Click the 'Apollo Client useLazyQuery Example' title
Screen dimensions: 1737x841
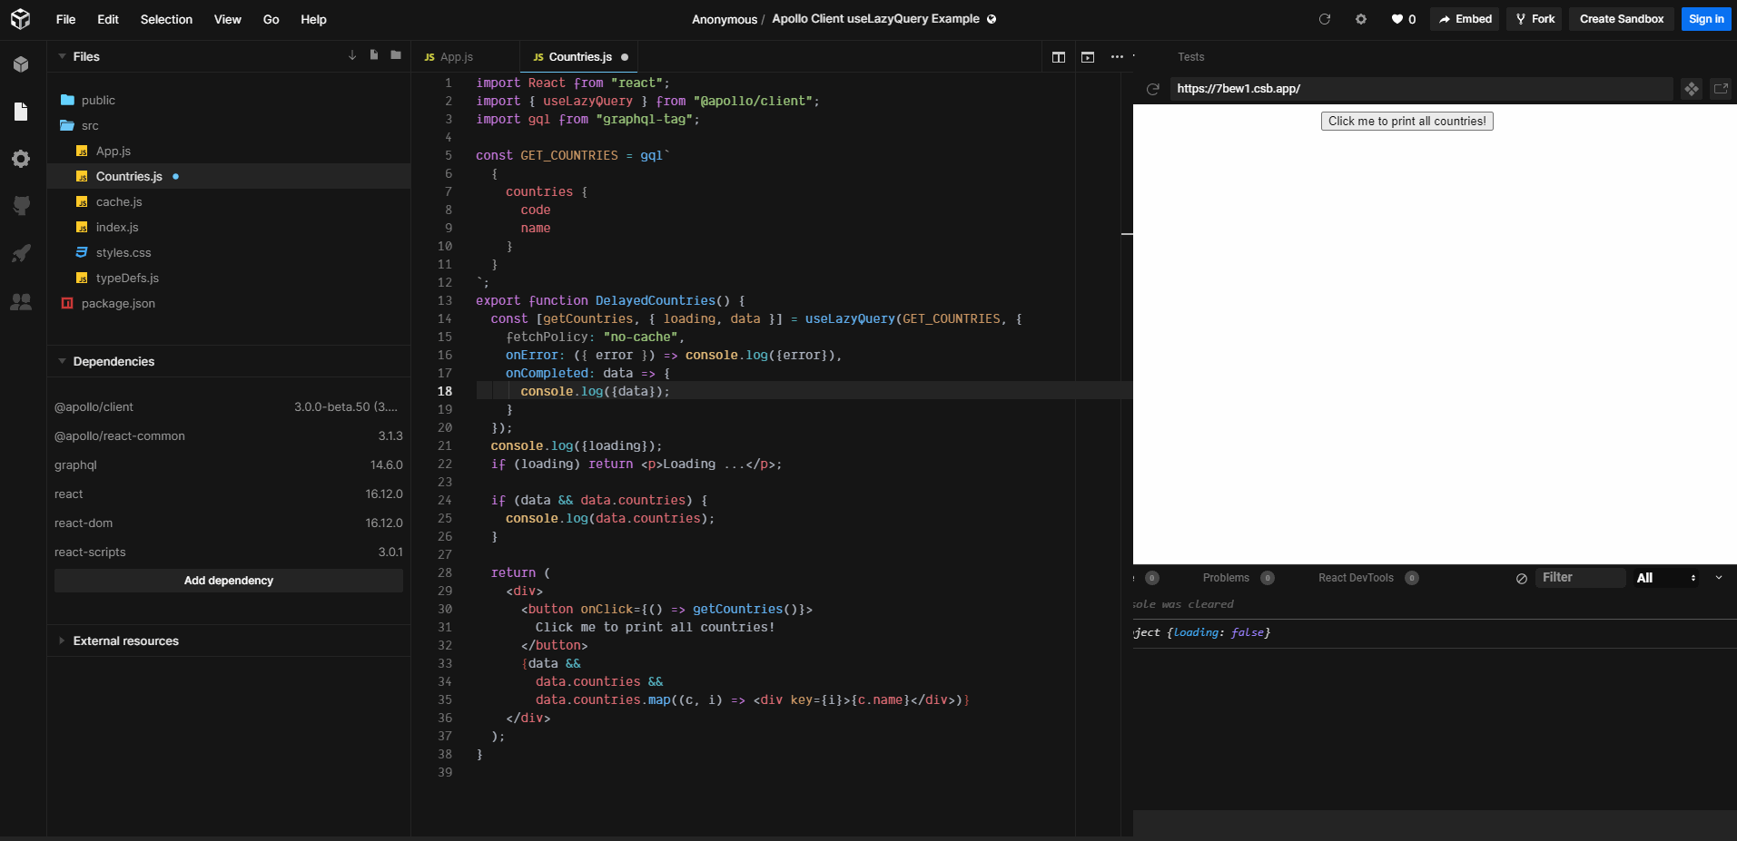tap(875, 19)
